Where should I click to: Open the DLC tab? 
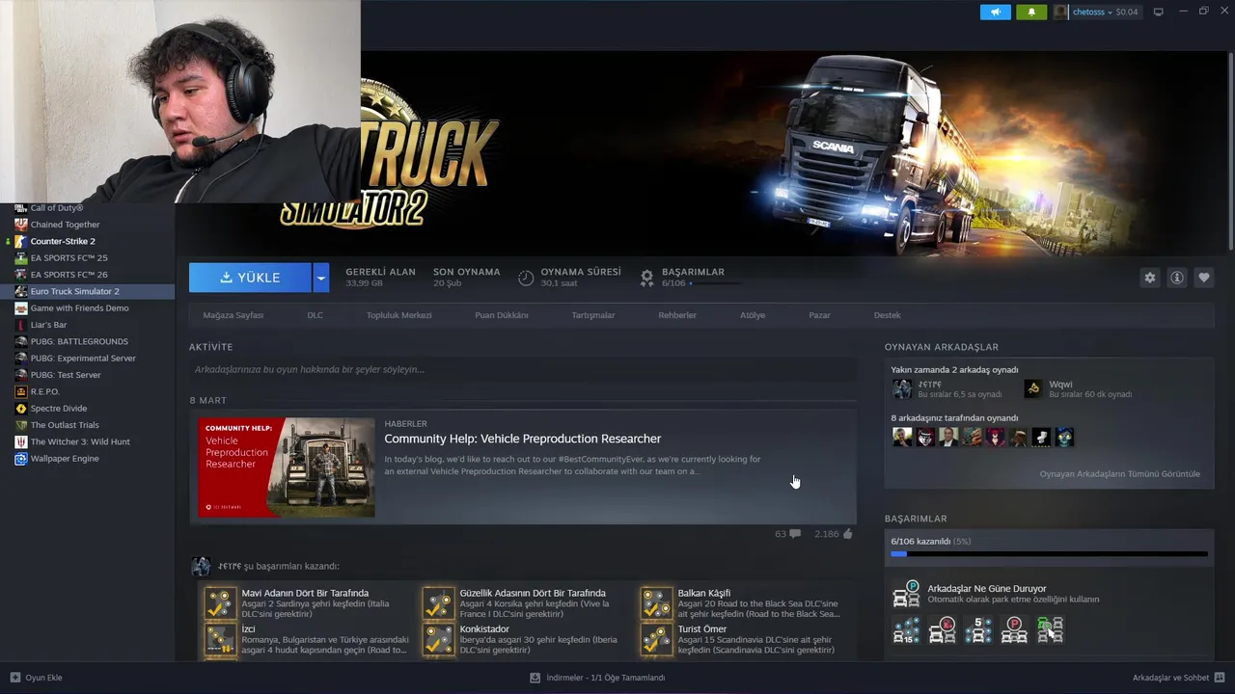pyautogui.click(x=316, y=315)
